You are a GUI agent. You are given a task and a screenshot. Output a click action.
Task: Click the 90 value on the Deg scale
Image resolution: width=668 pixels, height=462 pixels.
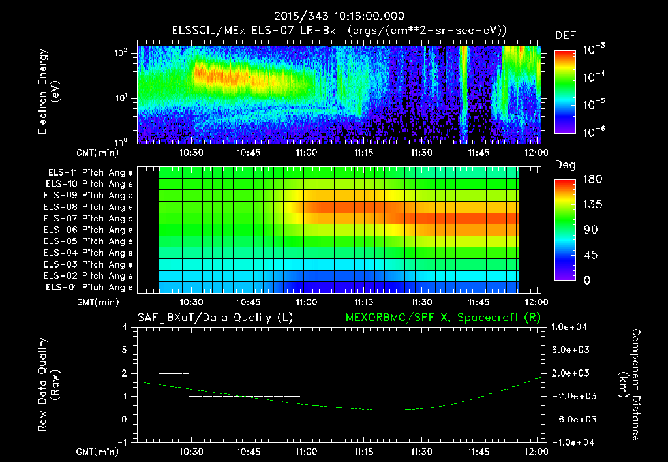[x=591, y=230]
